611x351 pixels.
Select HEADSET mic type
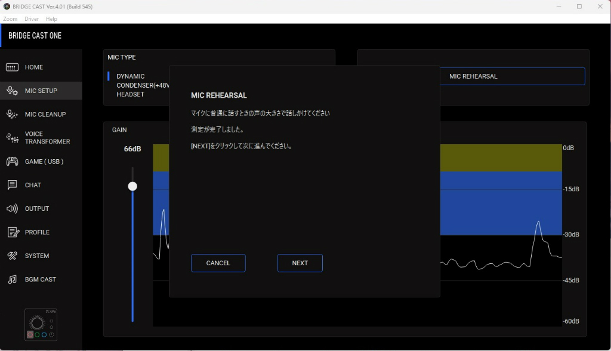pos(130,94)
